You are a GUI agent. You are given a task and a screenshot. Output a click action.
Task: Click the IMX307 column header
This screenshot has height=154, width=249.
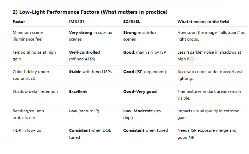tap(76, 22)
